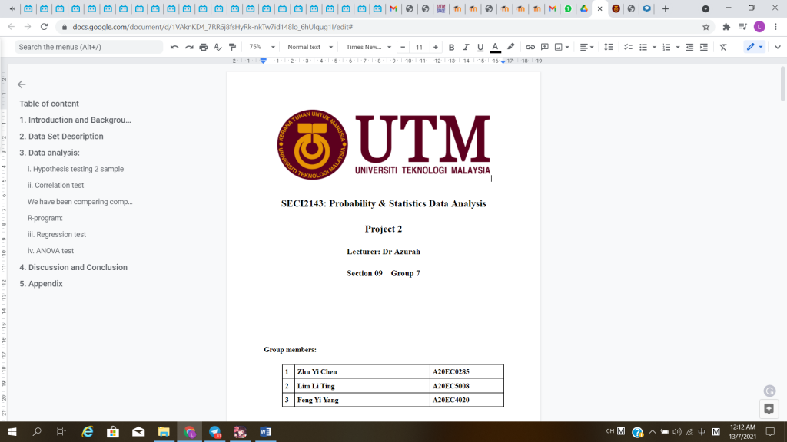Click the Insert link icon
Viewport: 787px width, 442px height.
530,47
